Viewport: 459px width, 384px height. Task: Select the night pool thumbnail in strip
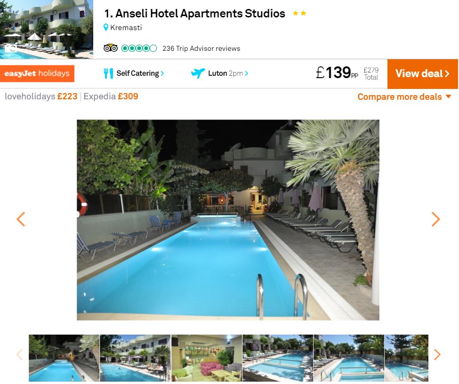click(64, 358)
